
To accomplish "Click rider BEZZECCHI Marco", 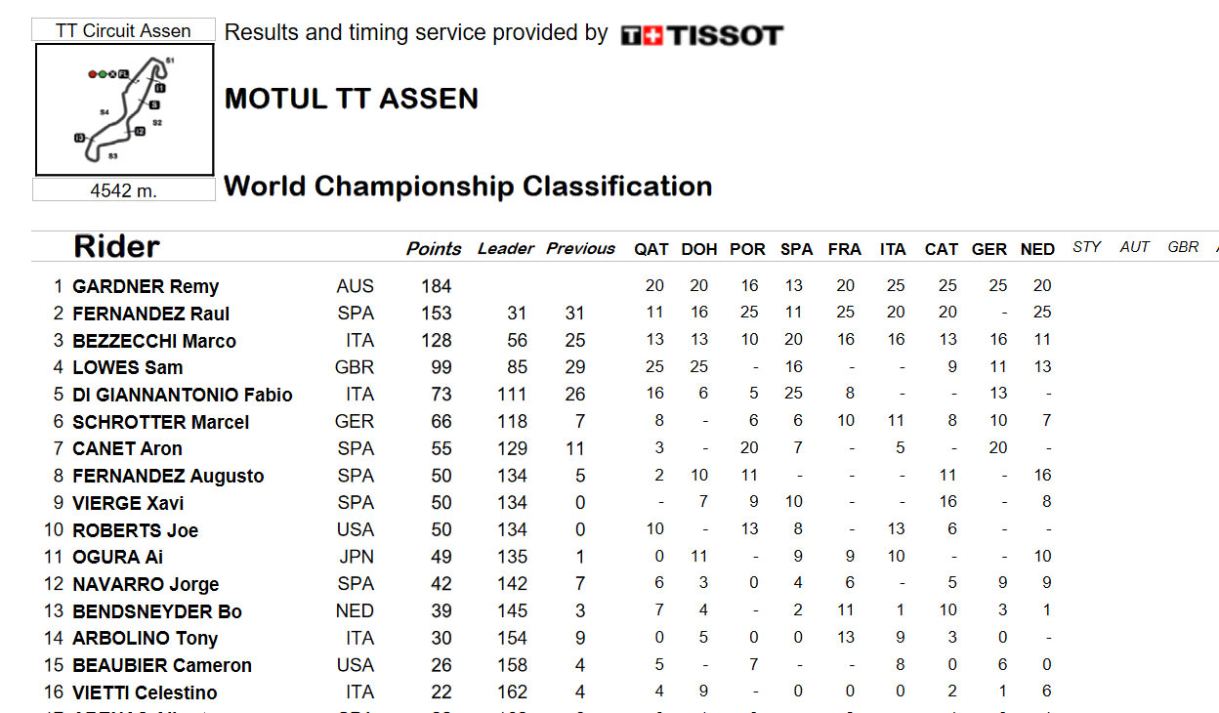I will pyautogui.click(x=154, y=341).
